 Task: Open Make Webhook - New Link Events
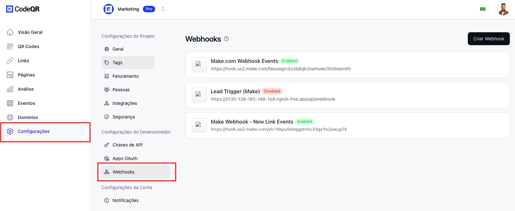click(x=252, y=122)
